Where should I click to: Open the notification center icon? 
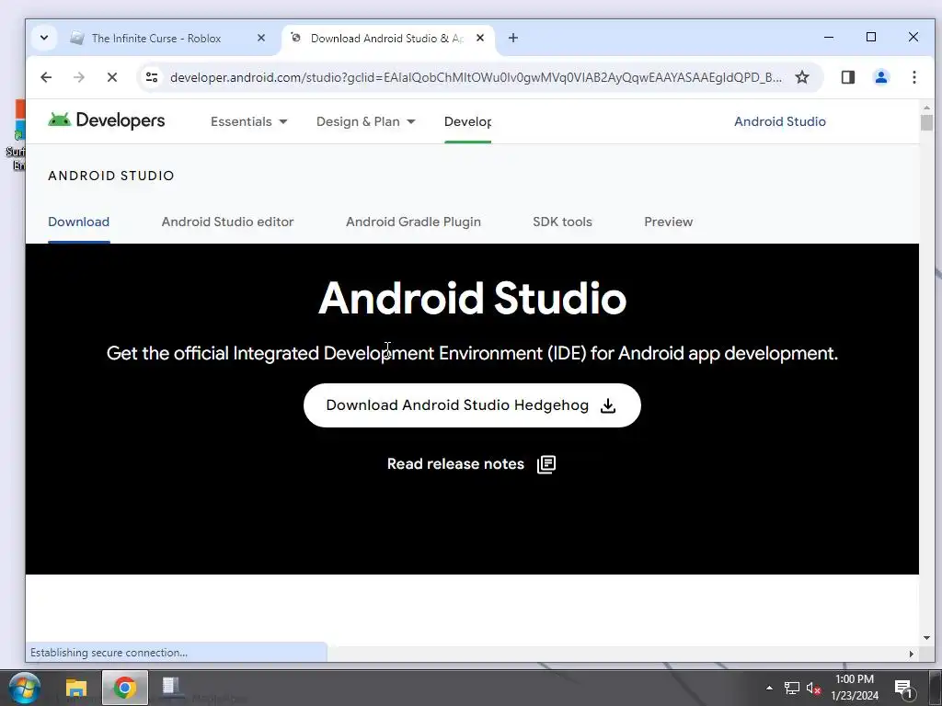point(905,689)
